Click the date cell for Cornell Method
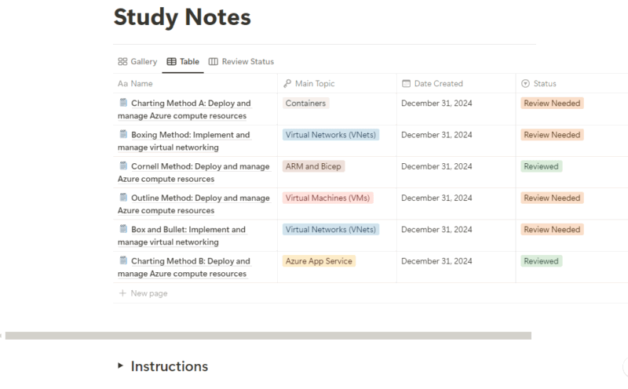Viewport: 628px width, 389px height. [456, 173]
